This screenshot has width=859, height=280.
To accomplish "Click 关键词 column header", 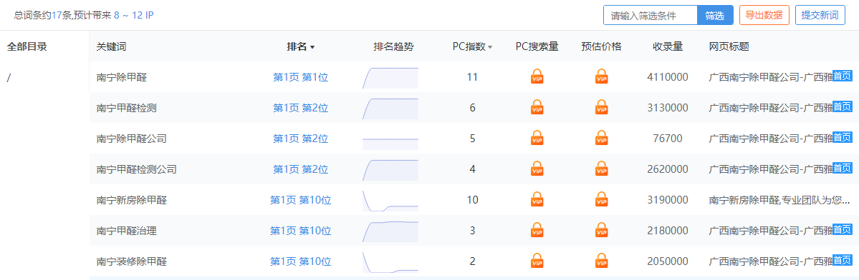I will pos(111,47).
